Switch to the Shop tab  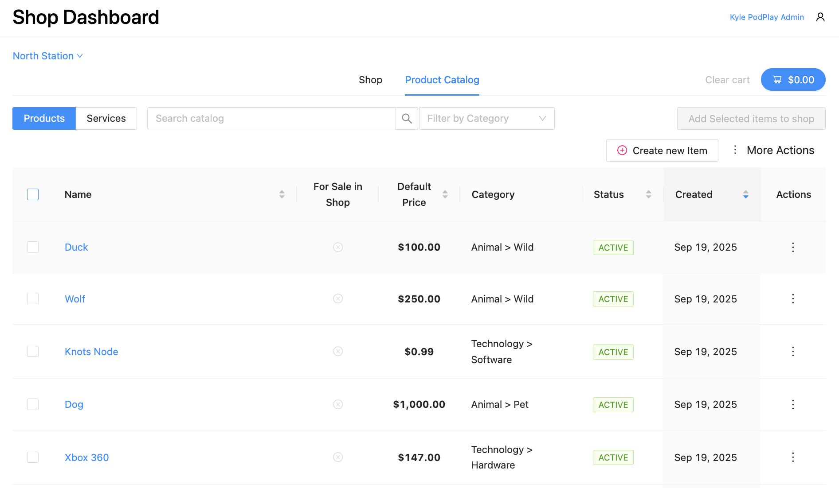(370, 80)
